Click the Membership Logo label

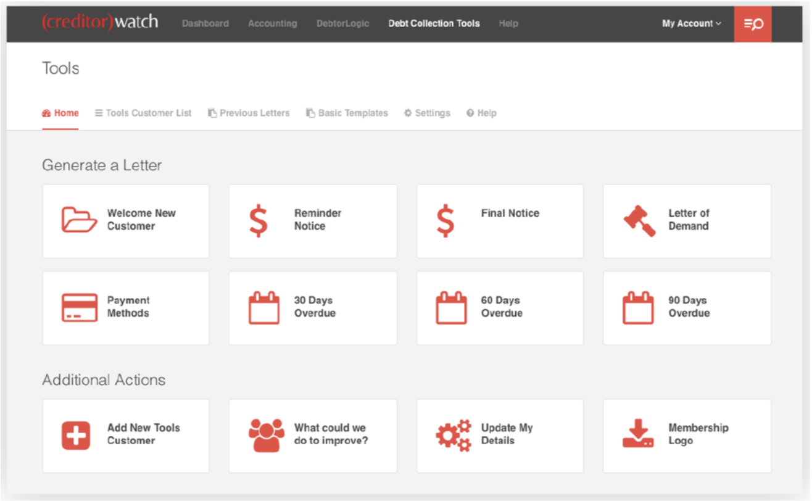click(698, 434)
